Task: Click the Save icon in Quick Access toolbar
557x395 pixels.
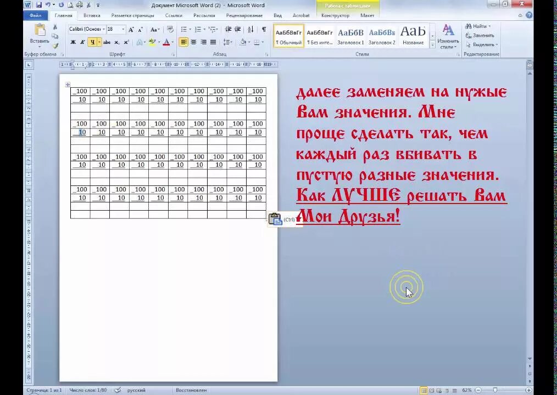Action: (39, 5)
